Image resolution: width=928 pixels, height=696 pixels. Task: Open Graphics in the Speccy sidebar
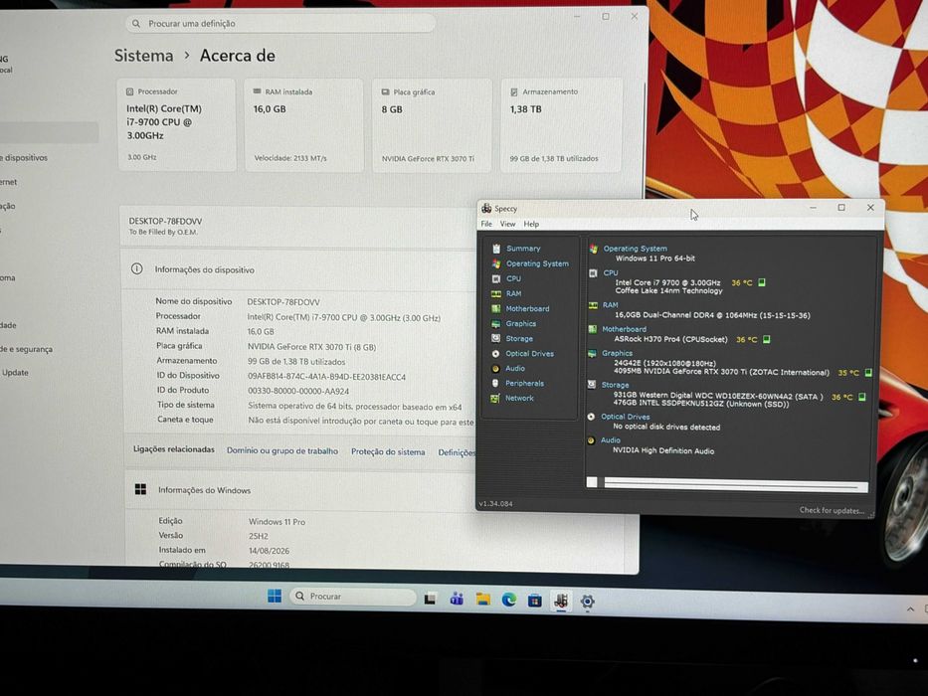521,324
